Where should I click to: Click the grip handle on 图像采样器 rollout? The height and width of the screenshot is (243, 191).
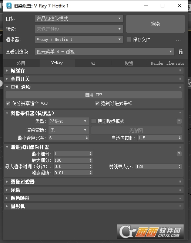tap(180, 113)
